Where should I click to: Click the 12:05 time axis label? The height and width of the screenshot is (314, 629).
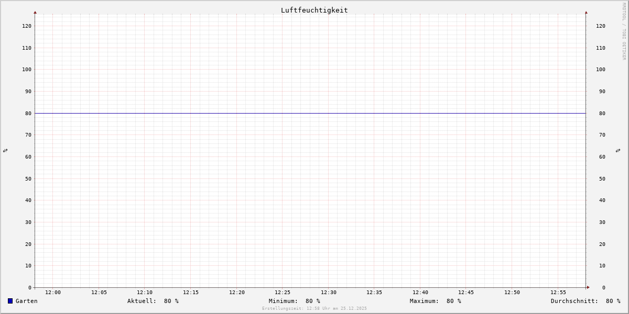99,292
